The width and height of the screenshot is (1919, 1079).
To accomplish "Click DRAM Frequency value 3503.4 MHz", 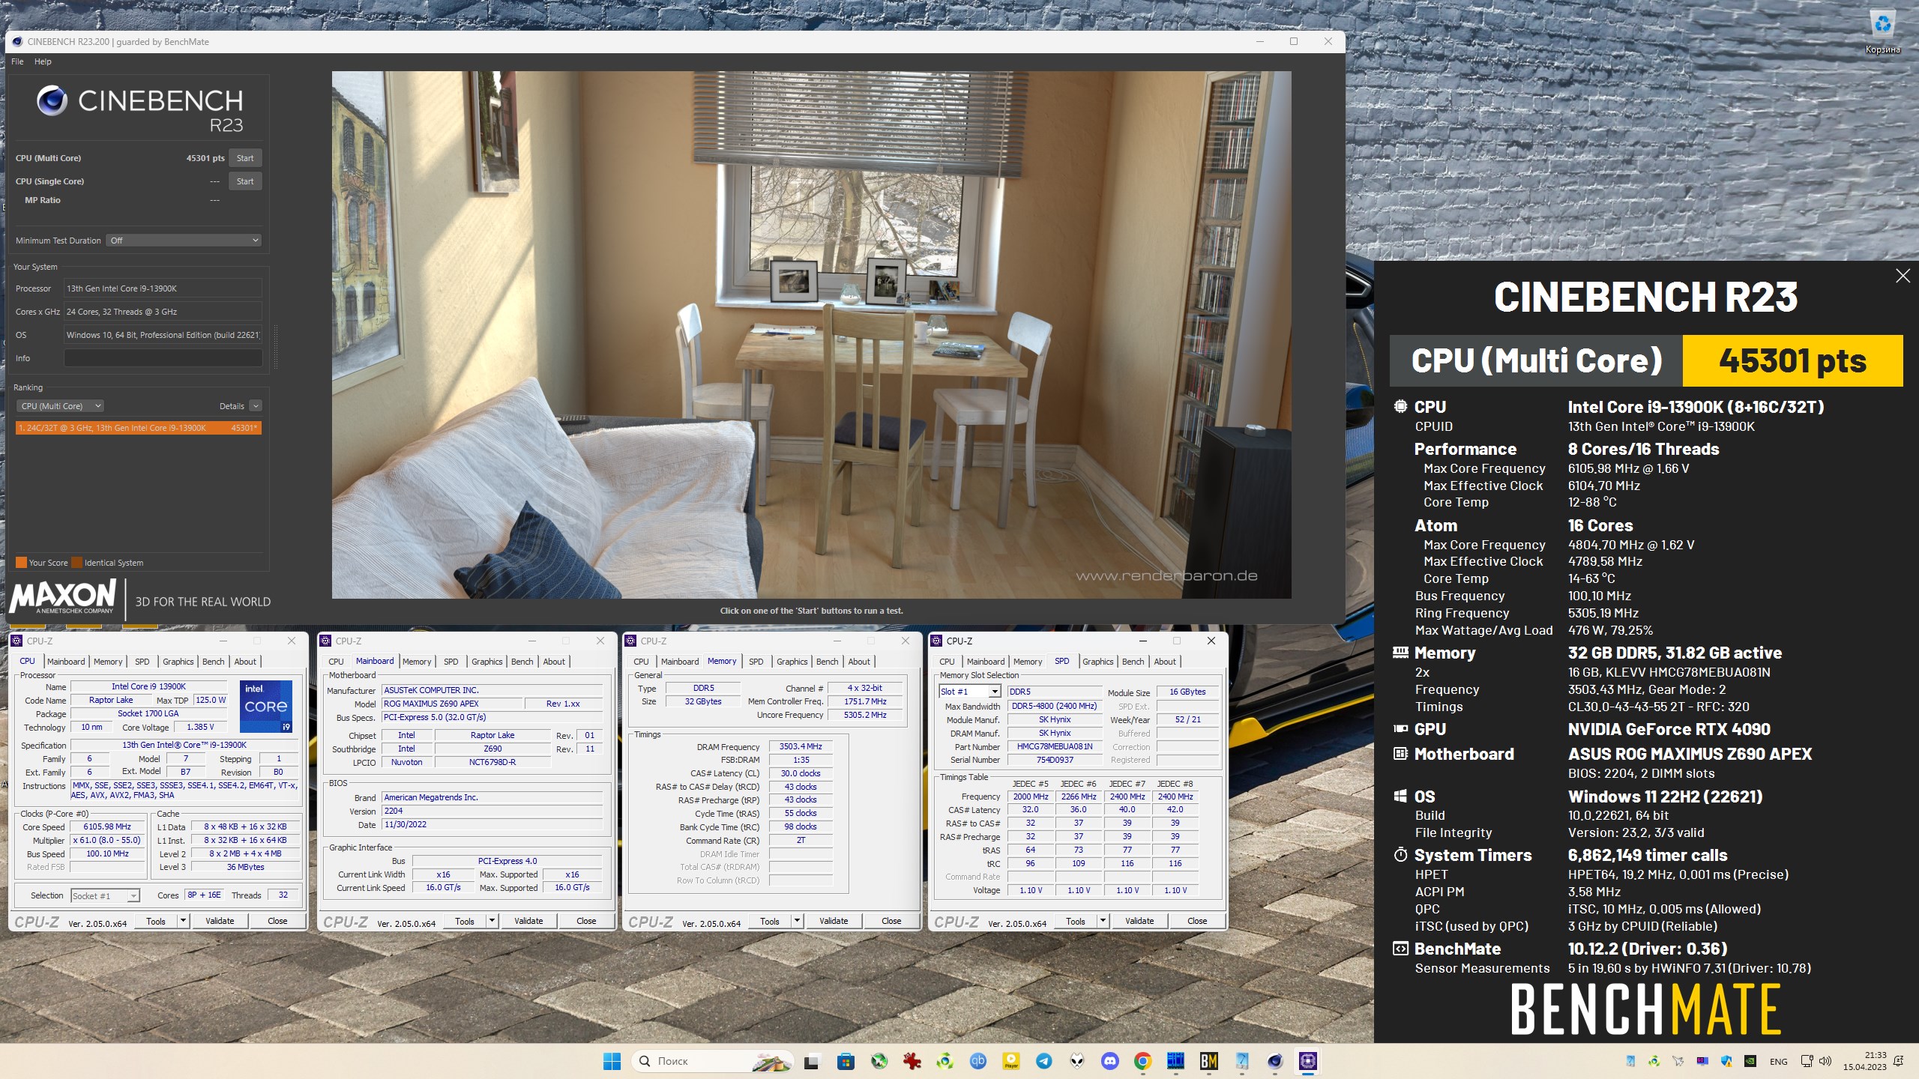I will pos(800,746).
